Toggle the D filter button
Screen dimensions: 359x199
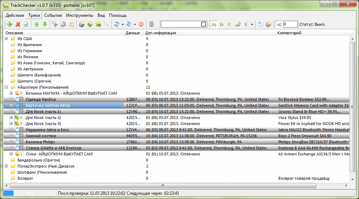pos(221,24)
